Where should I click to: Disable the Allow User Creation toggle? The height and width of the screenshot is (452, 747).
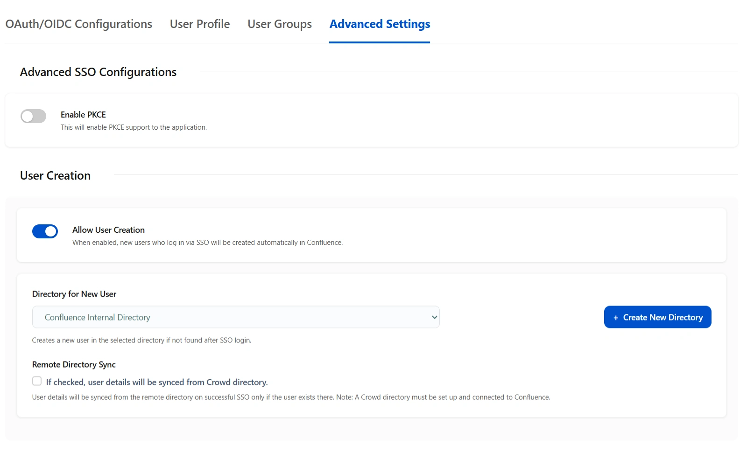point(45,231)
